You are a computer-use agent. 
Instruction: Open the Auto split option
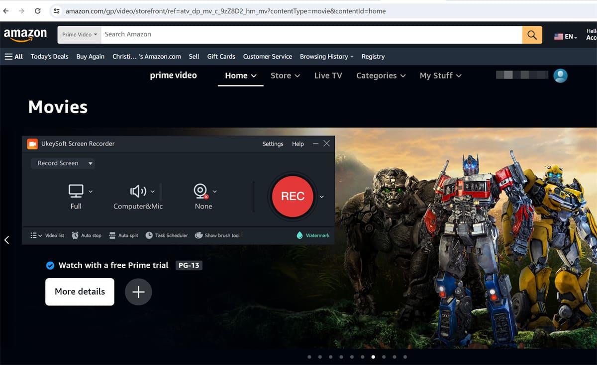tap(123, 235)
